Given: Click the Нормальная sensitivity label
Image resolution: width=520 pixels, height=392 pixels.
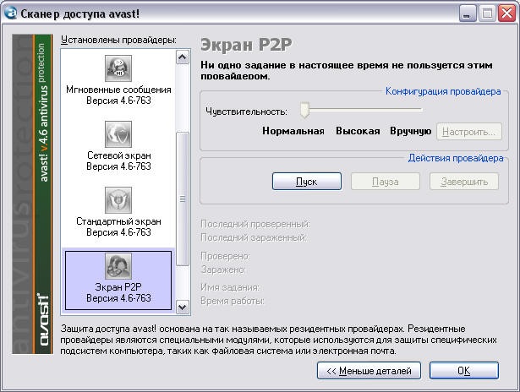Looking at the screenshot, I should pos(293,131).
